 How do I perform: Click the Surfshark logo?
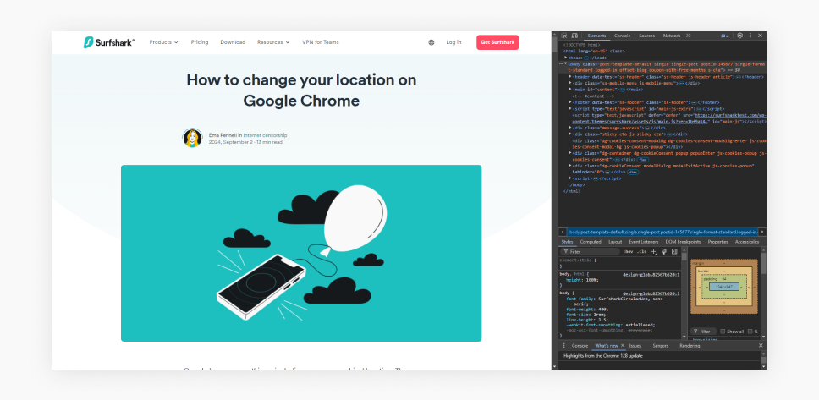pos(109,42)
